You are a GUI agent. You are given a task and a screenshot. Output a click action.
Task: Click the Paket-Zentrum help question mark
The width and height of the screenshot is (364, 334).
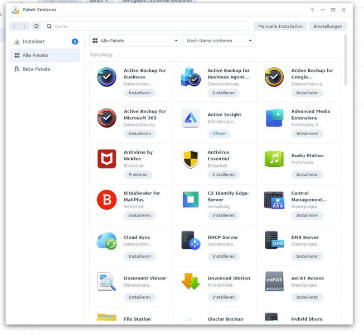click(x=312, y=9)
